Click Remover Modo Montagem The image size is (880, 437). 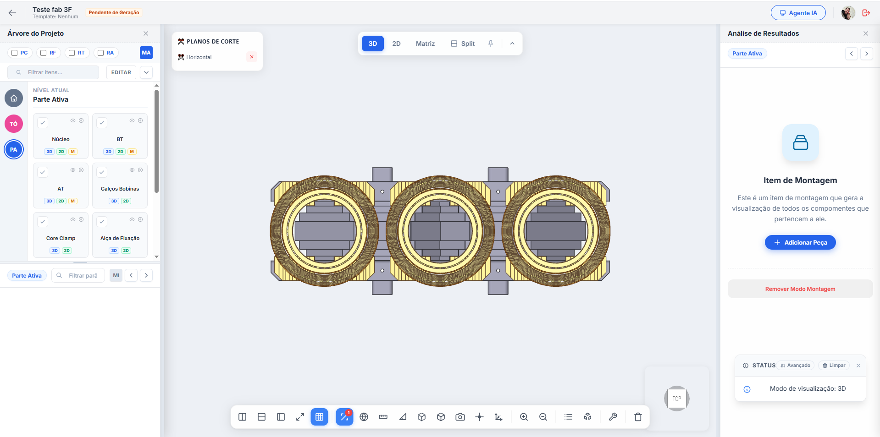(x=800, y=289)
